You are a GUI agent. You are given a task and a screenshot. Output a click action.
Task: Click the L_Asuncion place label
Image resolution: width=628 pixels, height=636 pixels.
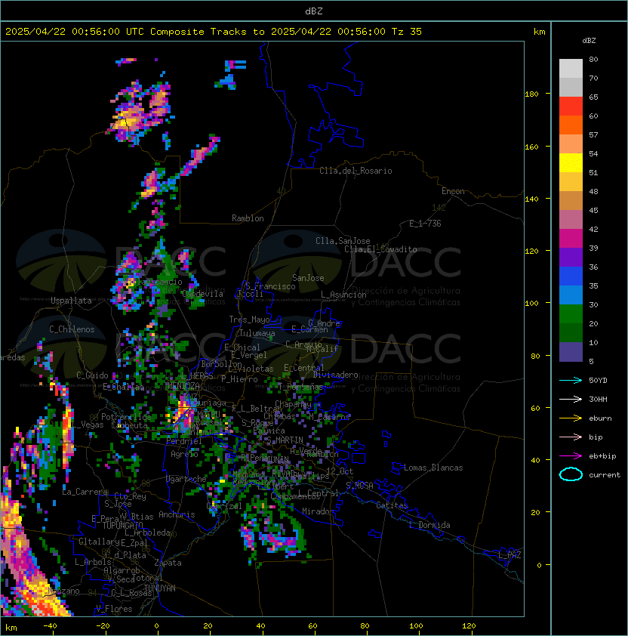coord(343,295)
